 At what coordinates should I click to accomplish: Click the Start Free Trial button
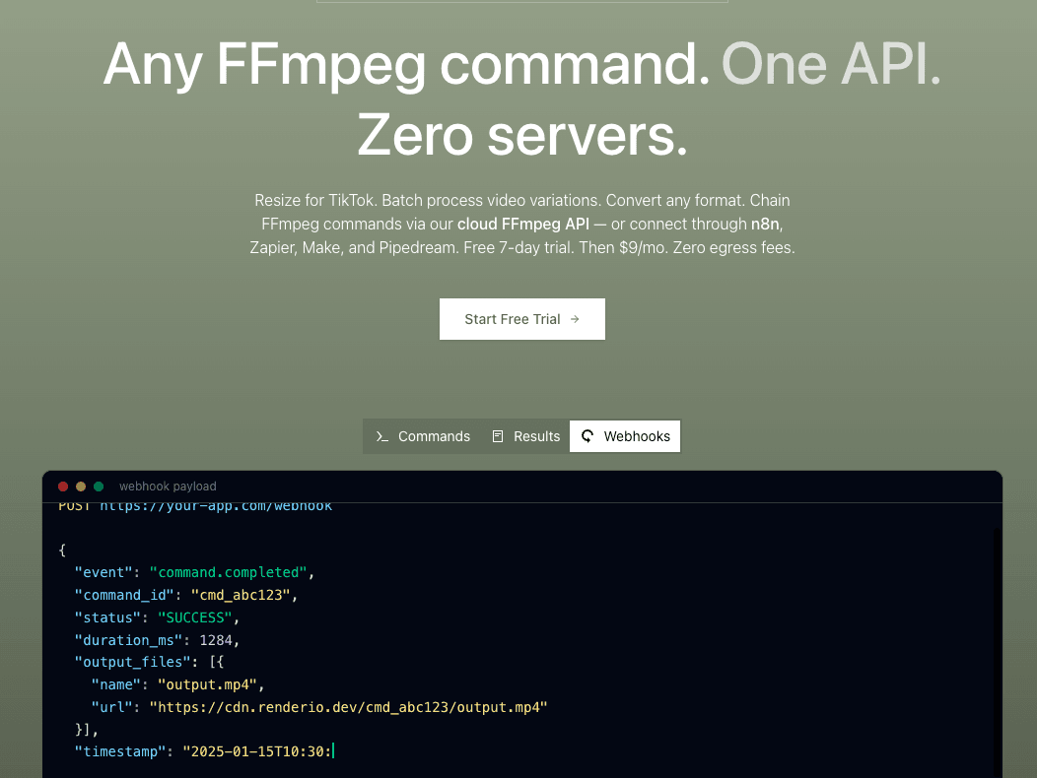coord(521,319)
